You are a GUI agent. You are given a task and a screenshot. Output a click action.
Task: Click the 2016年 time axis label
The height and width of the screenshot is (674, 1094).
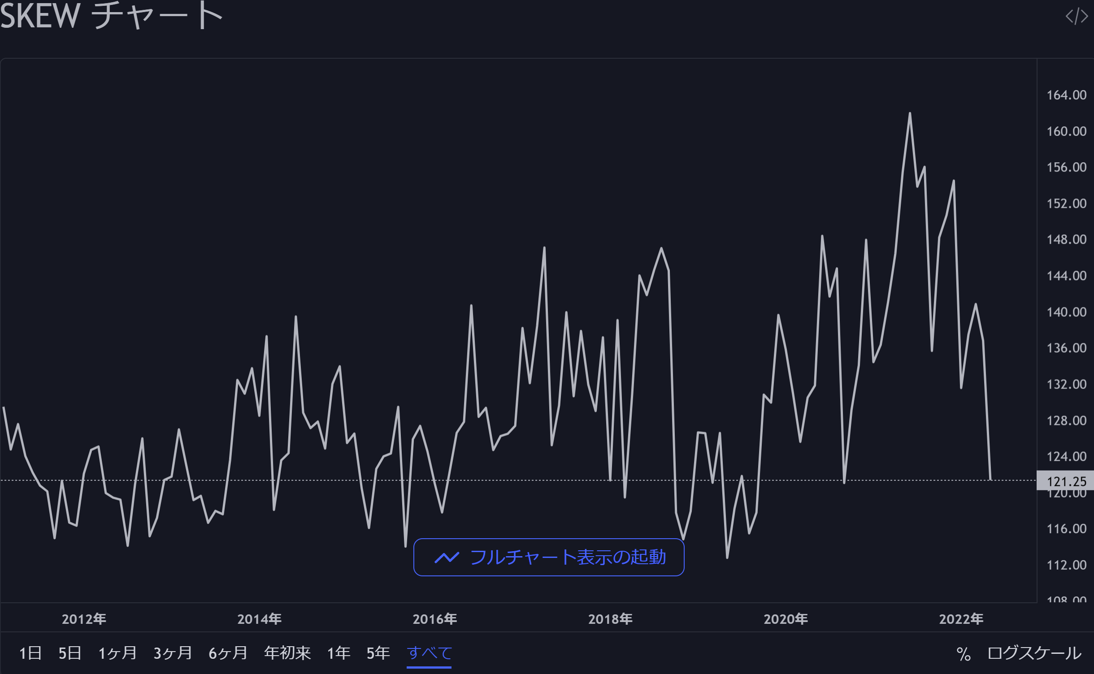[x=434, y=619]
